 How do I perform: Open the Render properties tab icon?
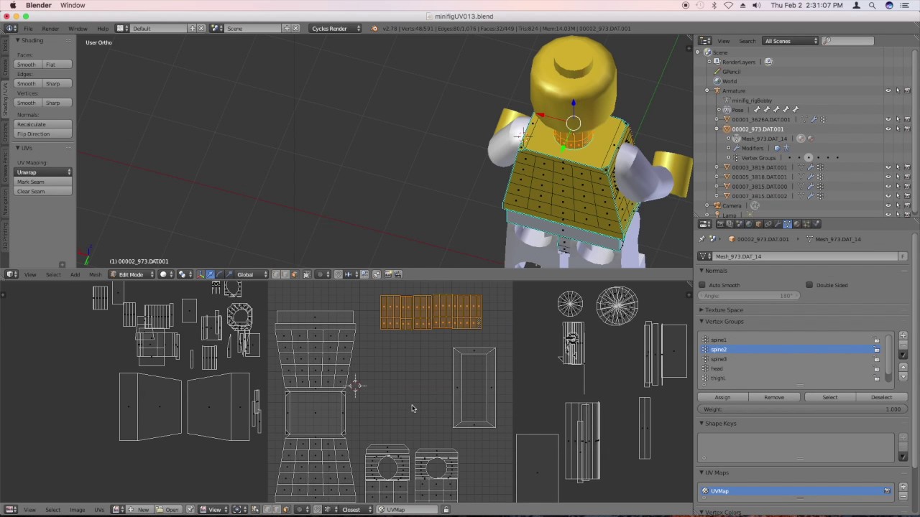pyautogui.click(x=720, y=224)
